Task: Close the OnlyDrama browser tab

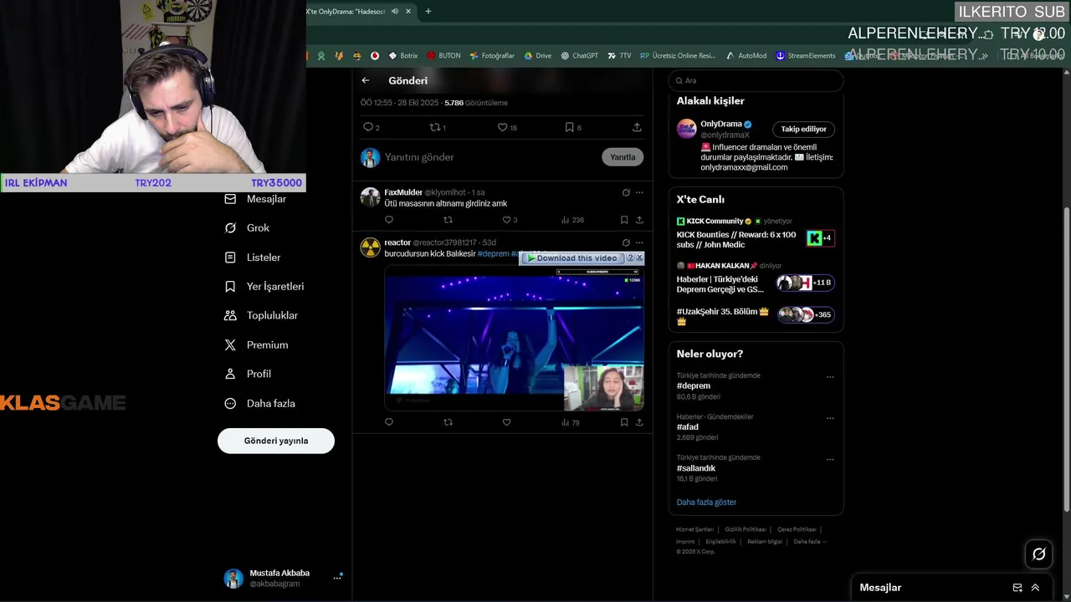Action: 408,11
